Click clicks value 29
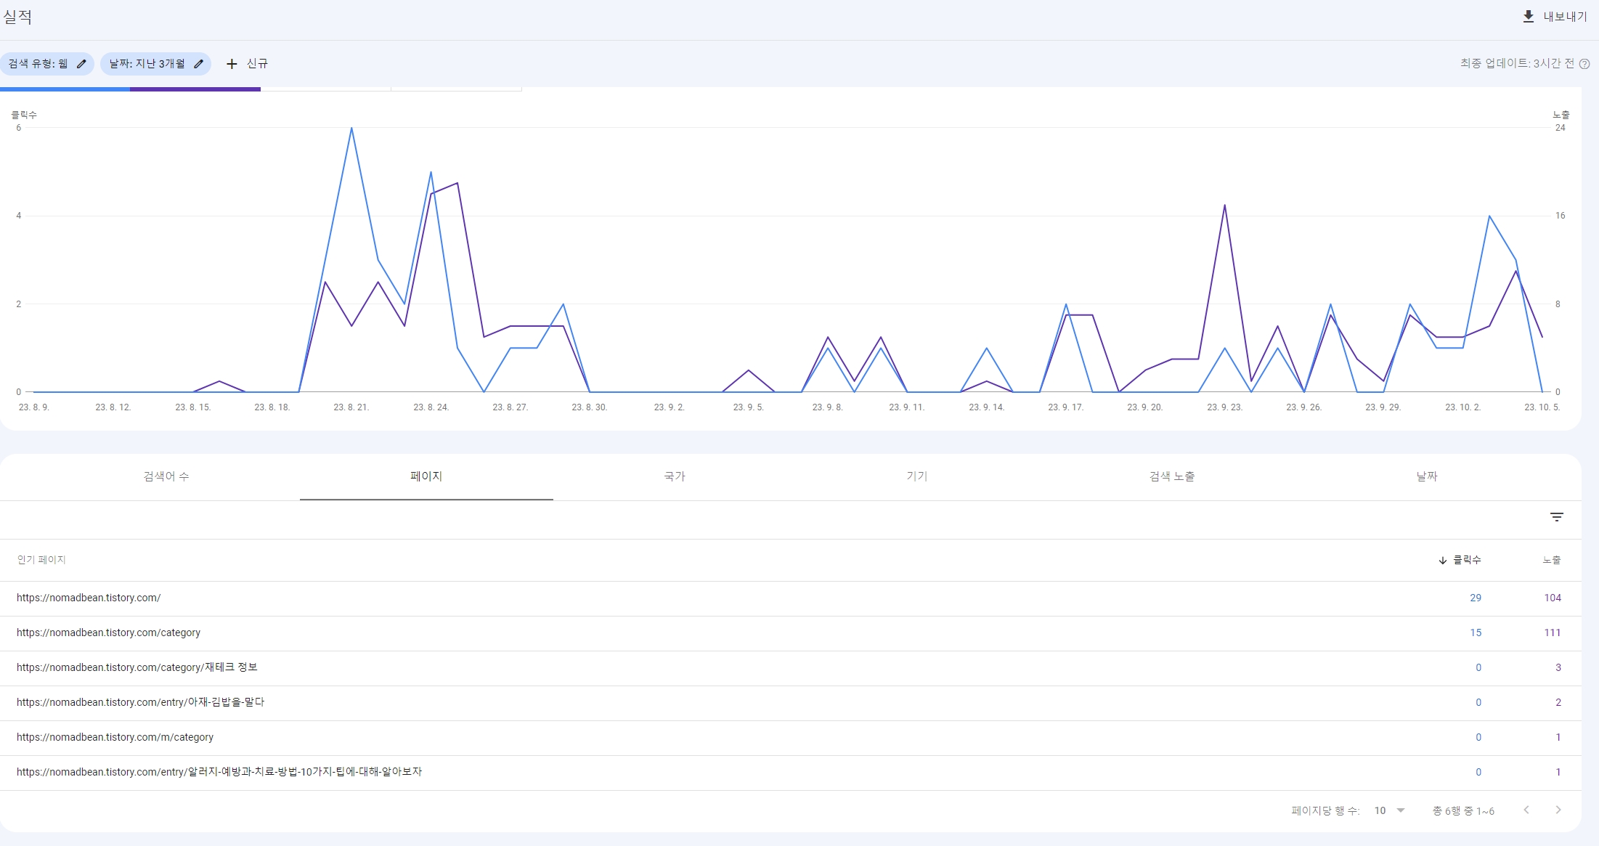This screenshot has height=846, width=1599. [x=1476, y=598]
